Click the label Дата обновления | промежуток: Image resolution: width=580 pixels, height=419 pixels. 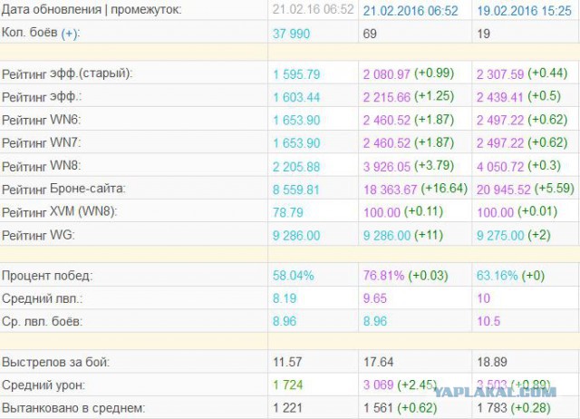[92, 10]
